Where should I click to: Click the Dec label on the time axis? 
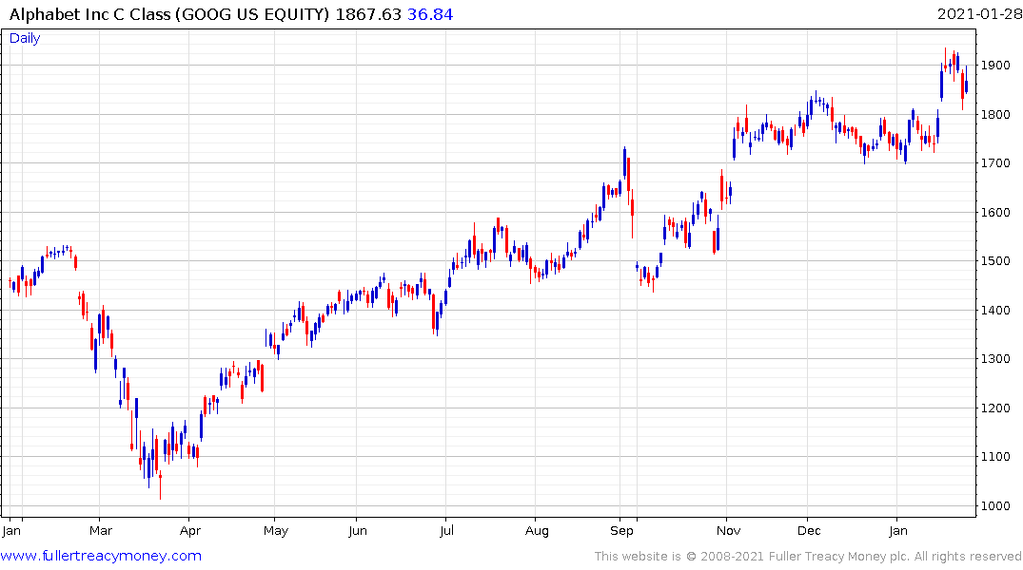[x=809, y=531]
